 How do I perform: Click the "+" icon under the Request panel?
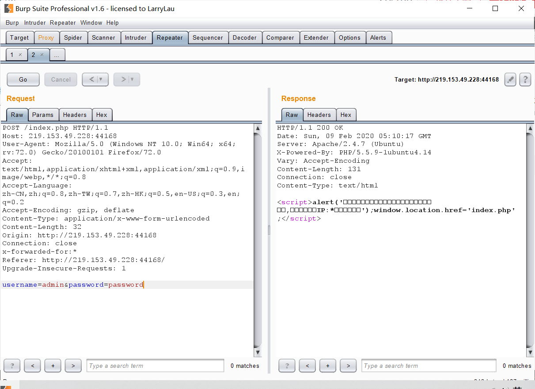click(53, 366)
